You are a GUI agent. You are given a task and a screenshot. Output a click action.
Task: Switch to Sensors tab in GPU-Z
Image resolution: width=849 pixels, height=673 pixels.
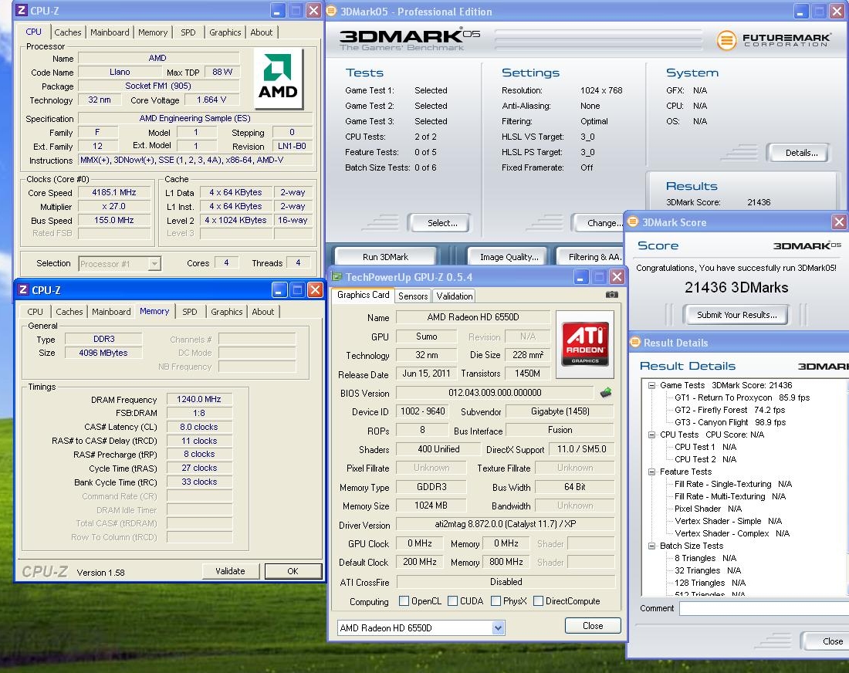click(413, 296)
